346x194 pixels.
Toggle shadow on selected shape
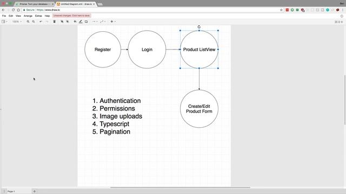86,22
